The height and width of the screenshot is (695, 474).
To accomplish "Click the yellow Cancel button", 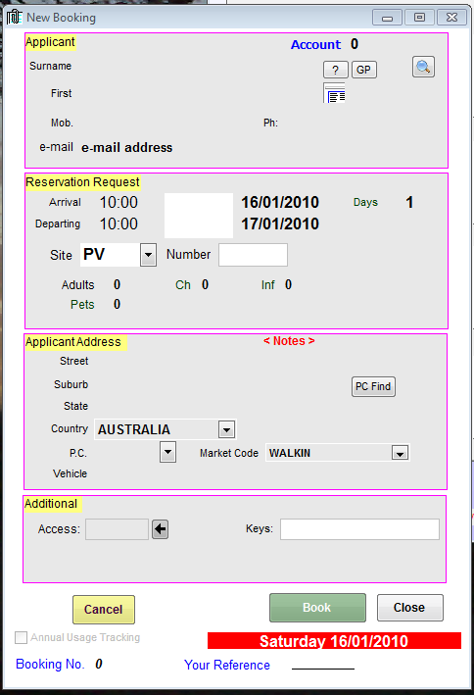I will point(104,610).
